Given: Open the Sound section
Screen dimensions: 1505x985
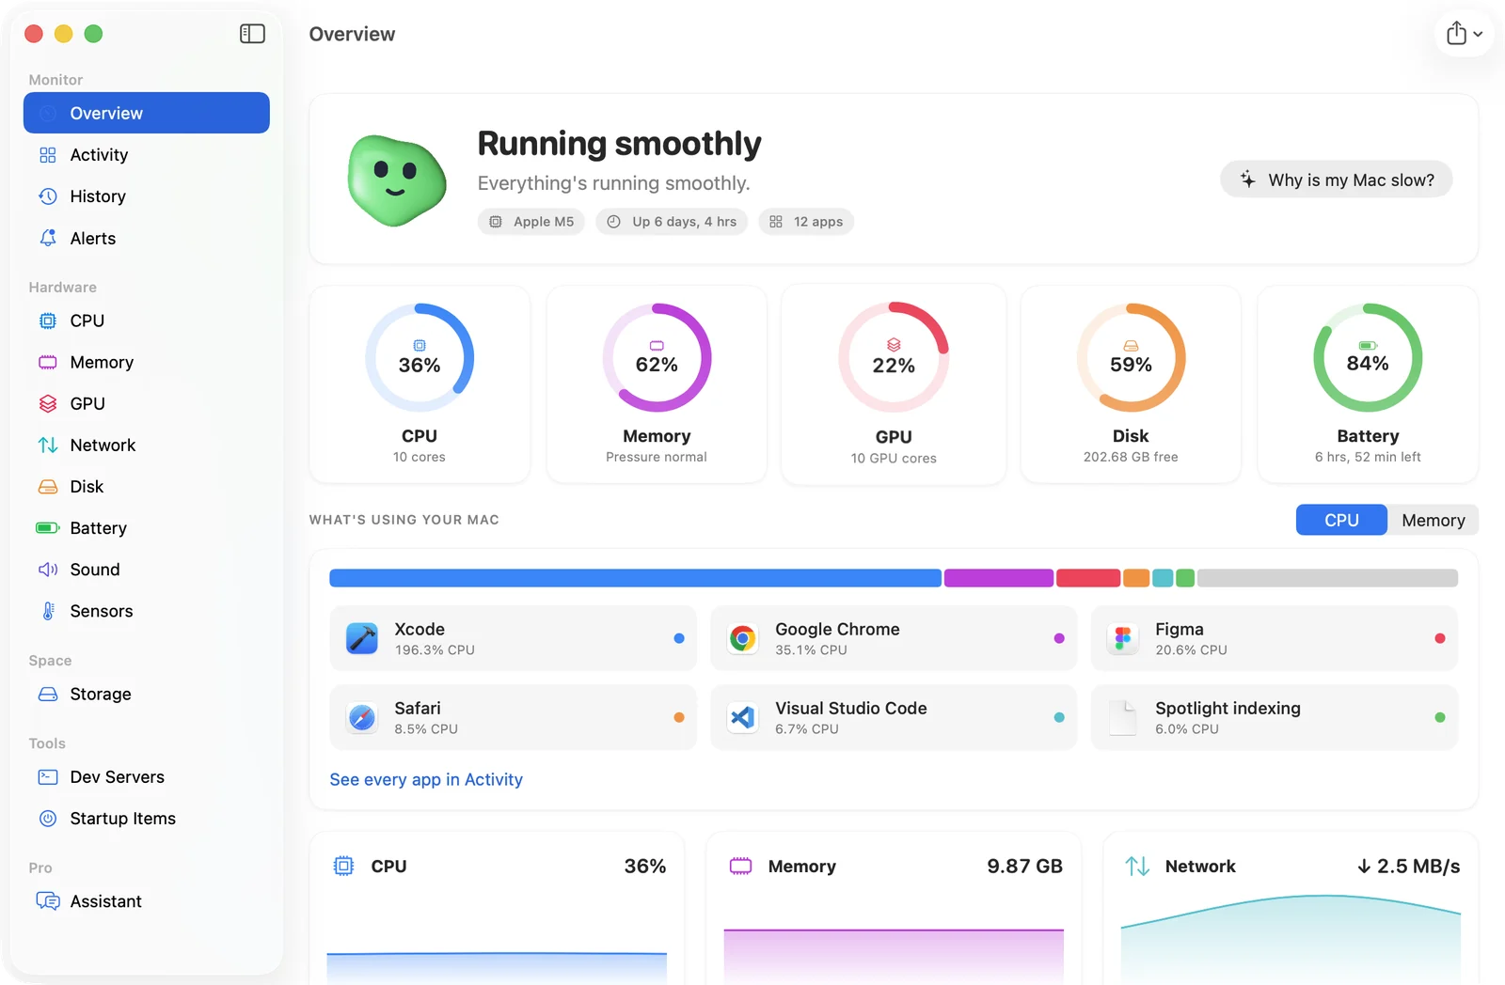Looking at the screenshot, I should [x=147, y=570].
